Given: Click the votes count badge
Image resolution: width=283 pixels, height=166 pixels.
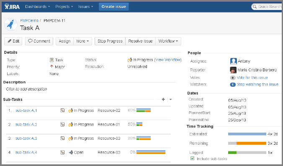Looking at the screenshot, I should point(233,78).
